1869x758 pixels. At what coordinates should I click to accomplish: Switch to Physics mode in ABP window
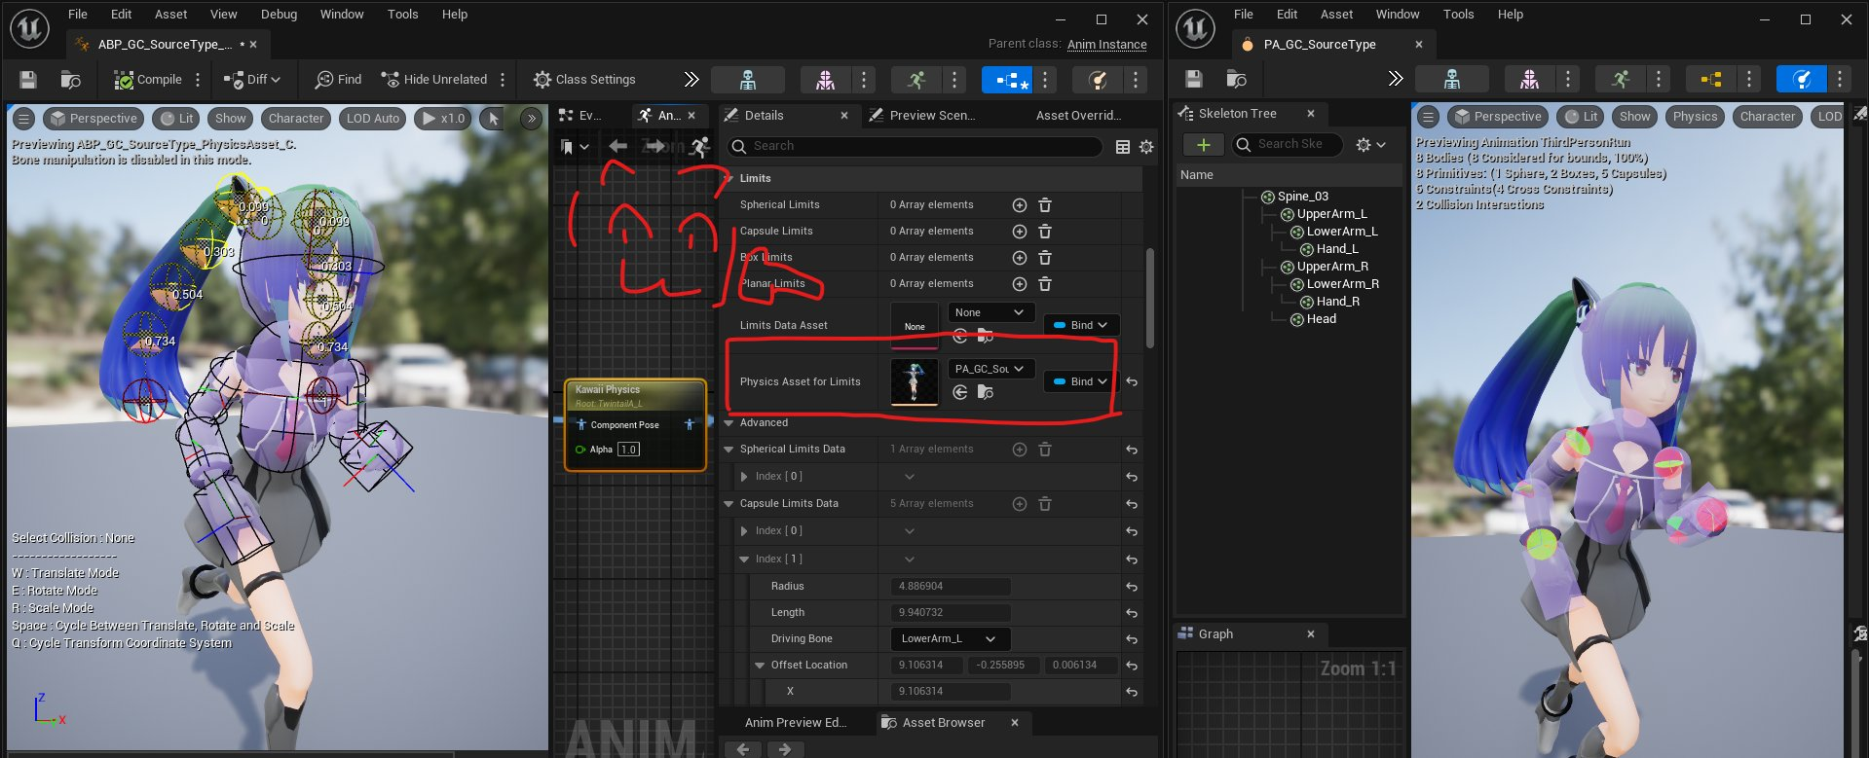pyautogui.click(x=1097, y=80)
